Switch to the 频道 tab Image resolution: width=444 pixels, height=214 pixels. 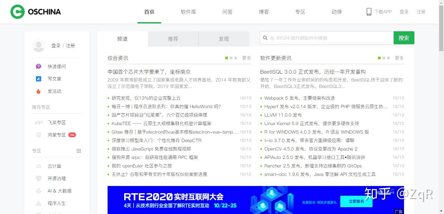[123, 39]
